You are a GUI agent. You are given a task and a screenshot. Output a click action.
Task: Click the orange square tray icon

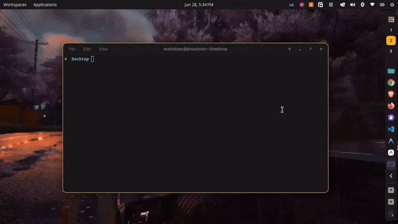tap(311, 4)
